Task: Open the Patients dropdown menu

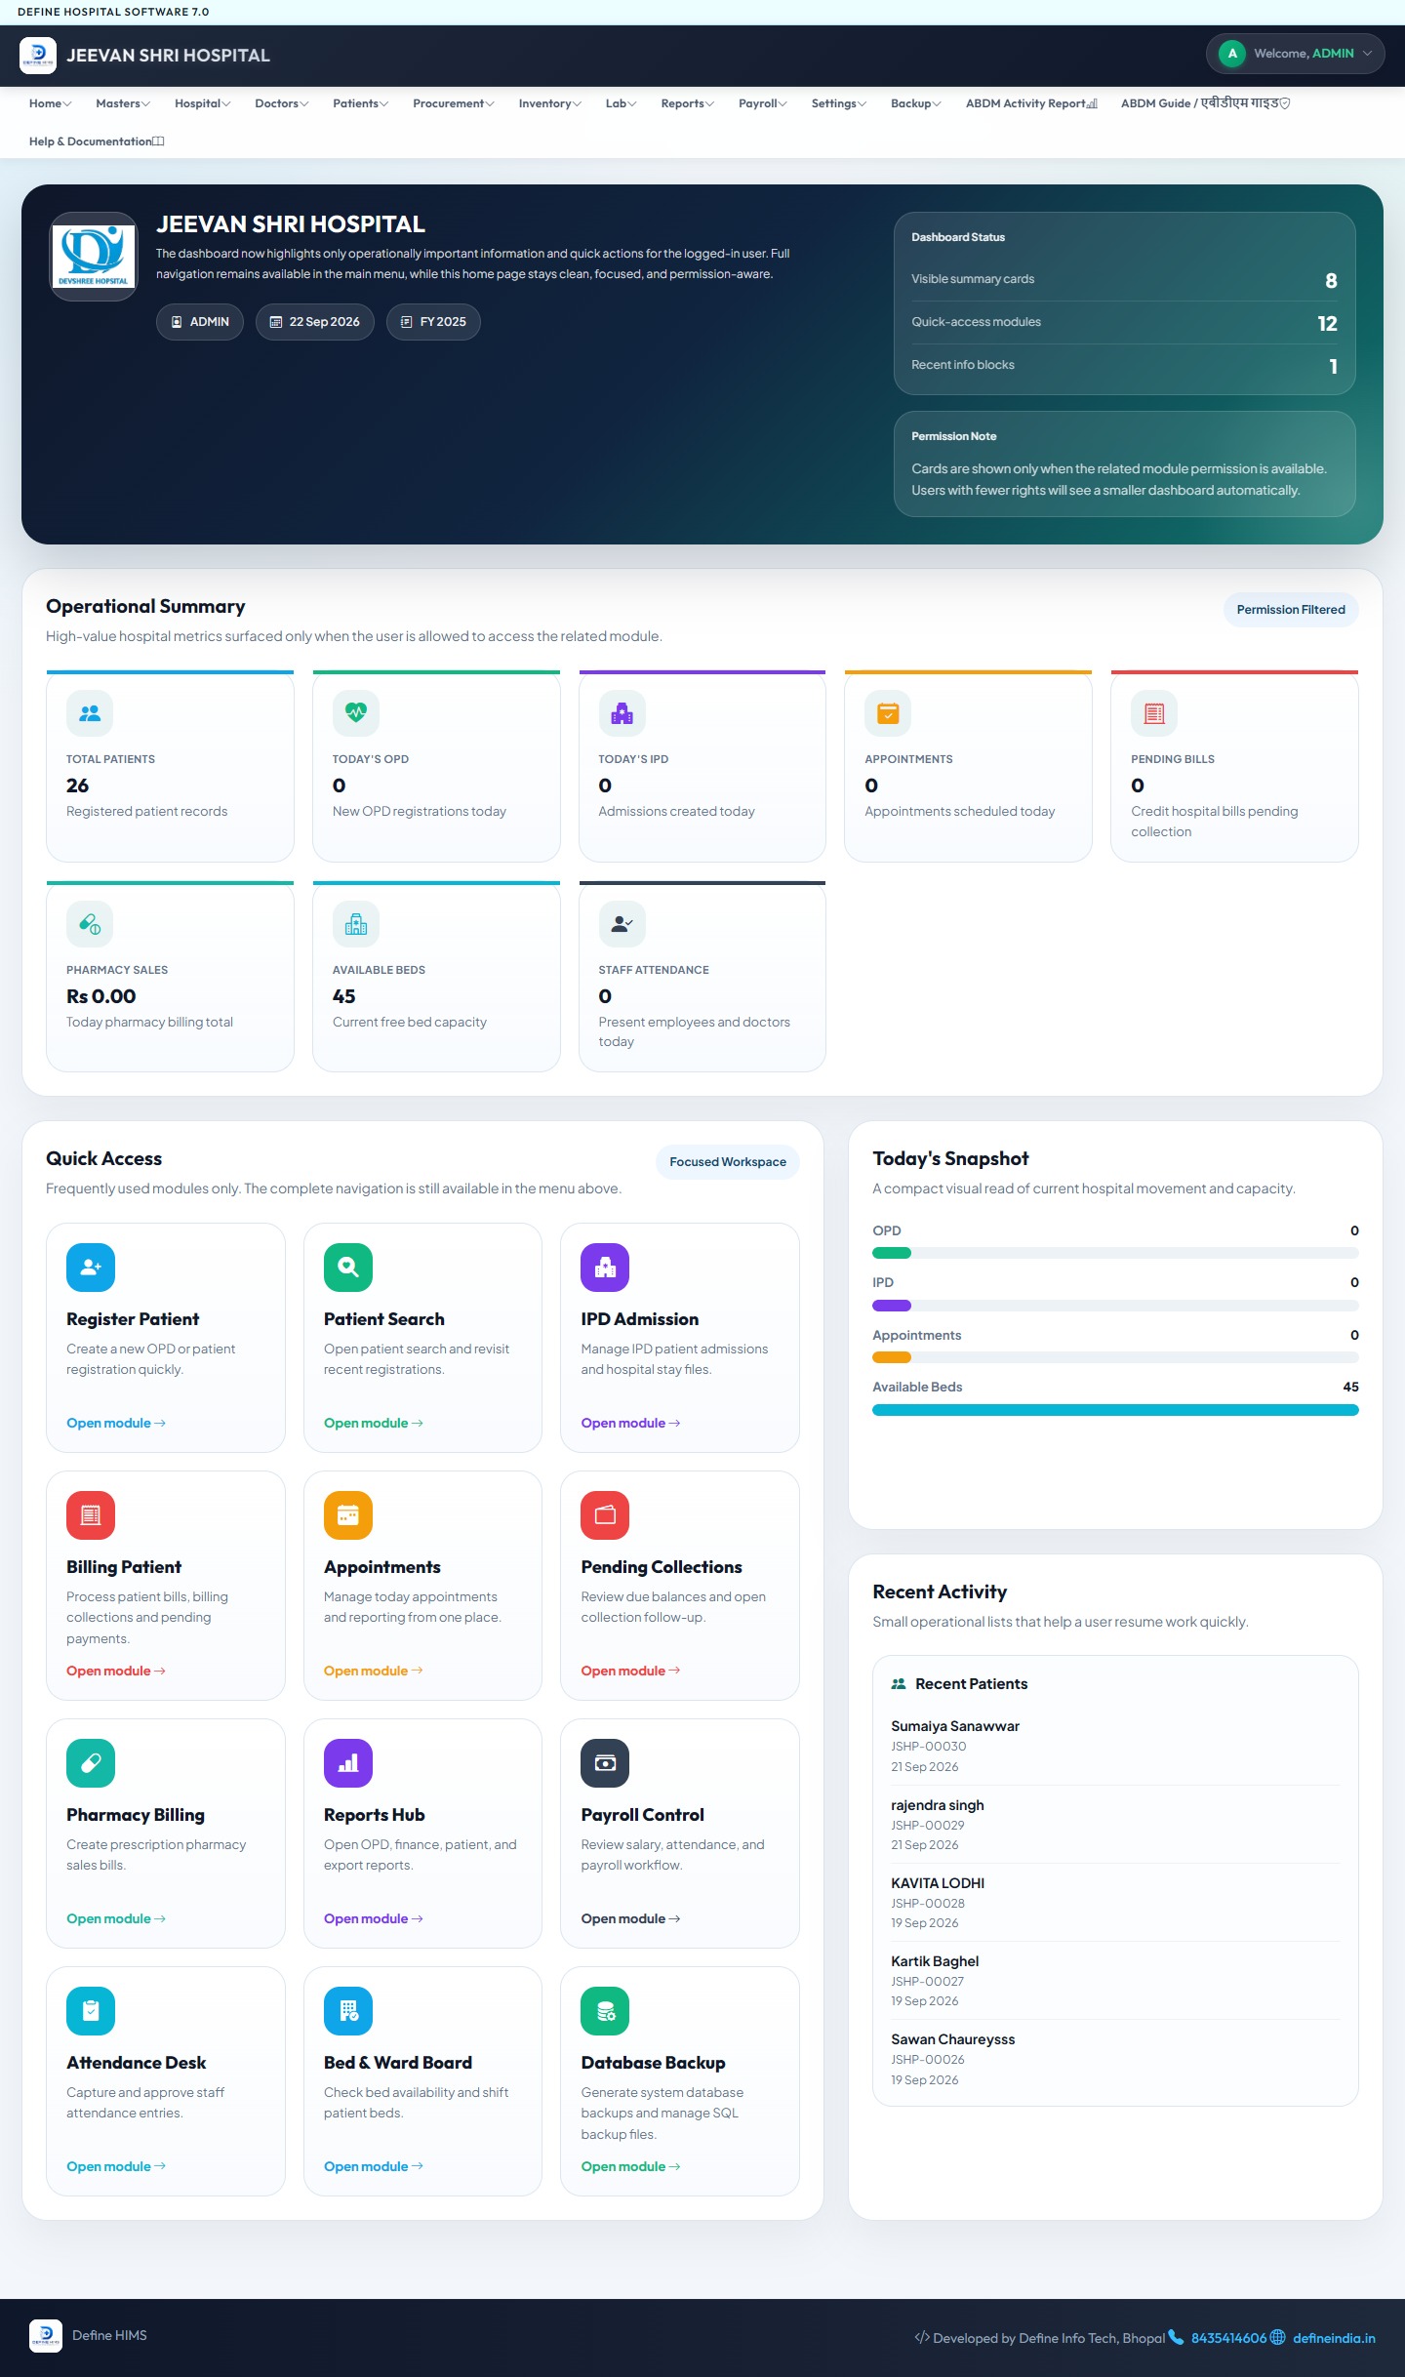Action: pyautogui.click(x=361, y=103)
